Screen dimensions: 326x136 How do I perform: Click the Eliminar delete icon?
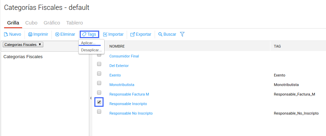pos(57,34)
